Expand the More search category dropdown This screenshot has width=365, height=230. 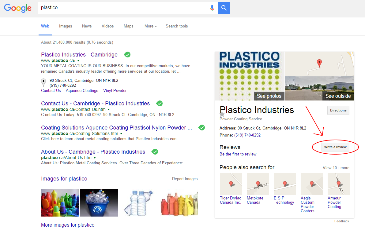(150, 26)
